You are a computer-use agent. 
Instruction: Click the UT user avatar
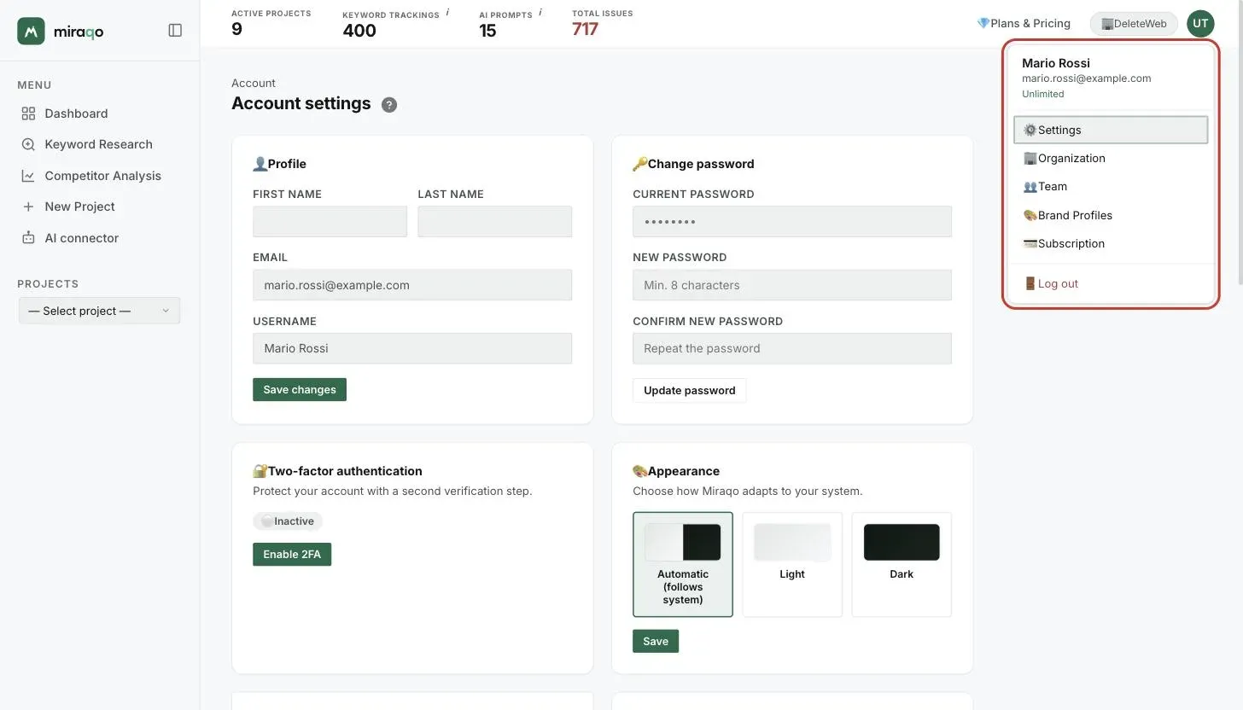(1200, 23)
